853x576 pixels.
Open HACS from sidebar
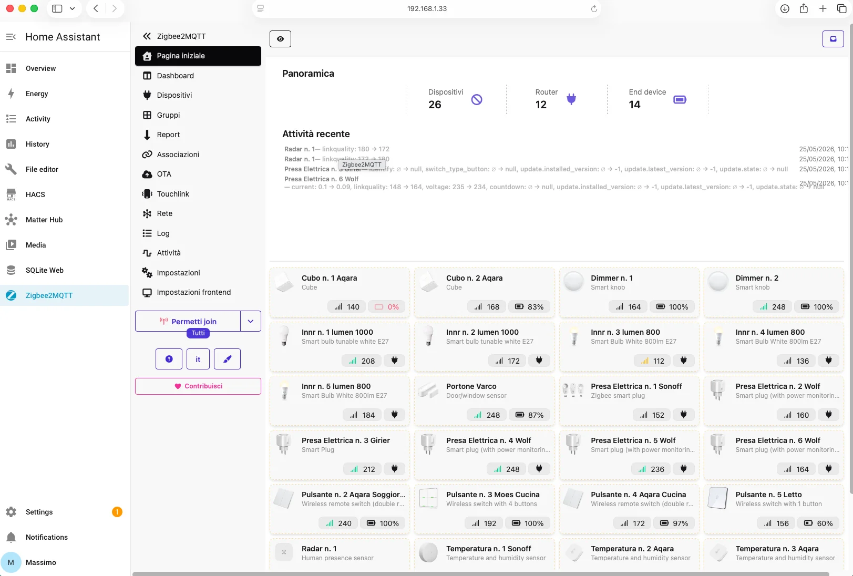coord(64,194)
